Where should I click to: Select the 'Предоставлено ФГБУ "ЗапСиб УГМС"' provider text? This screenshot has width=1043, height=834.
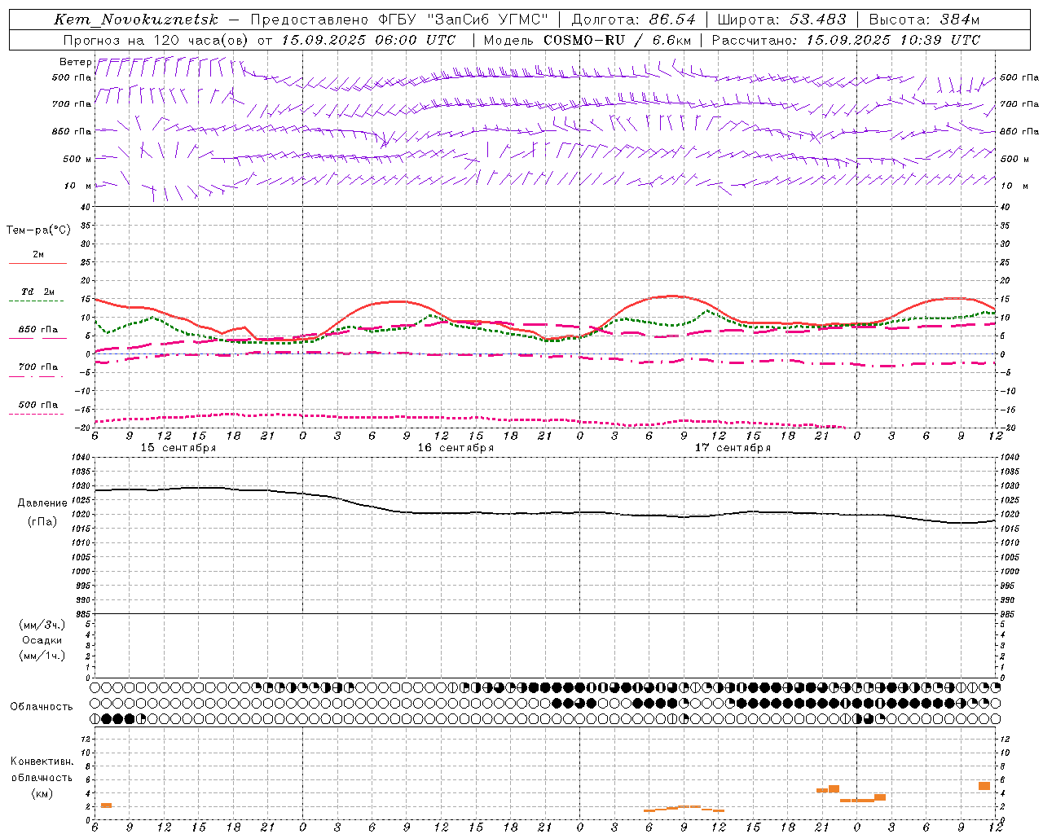[399, 20]
